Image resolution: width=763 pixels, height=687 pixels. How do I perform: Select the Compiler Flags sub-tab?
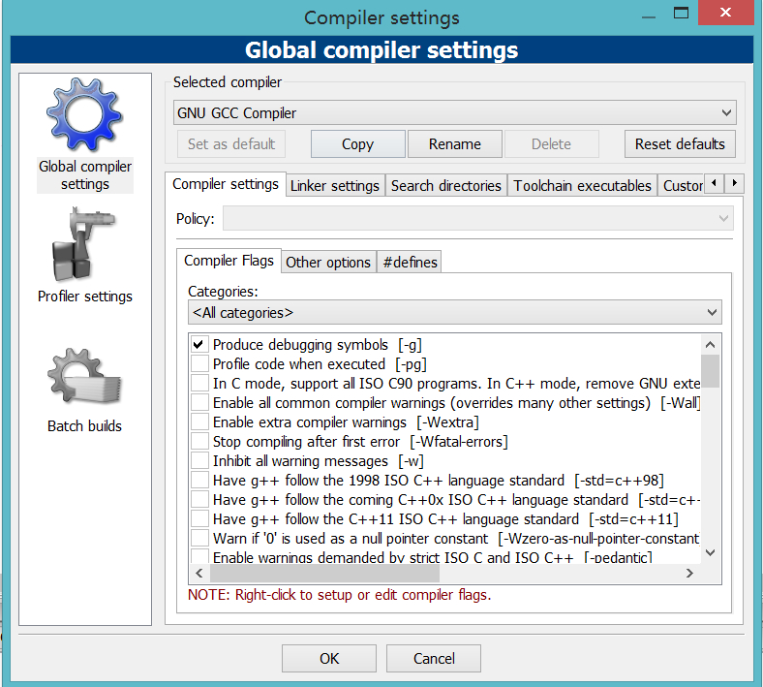tap(229, 261)
